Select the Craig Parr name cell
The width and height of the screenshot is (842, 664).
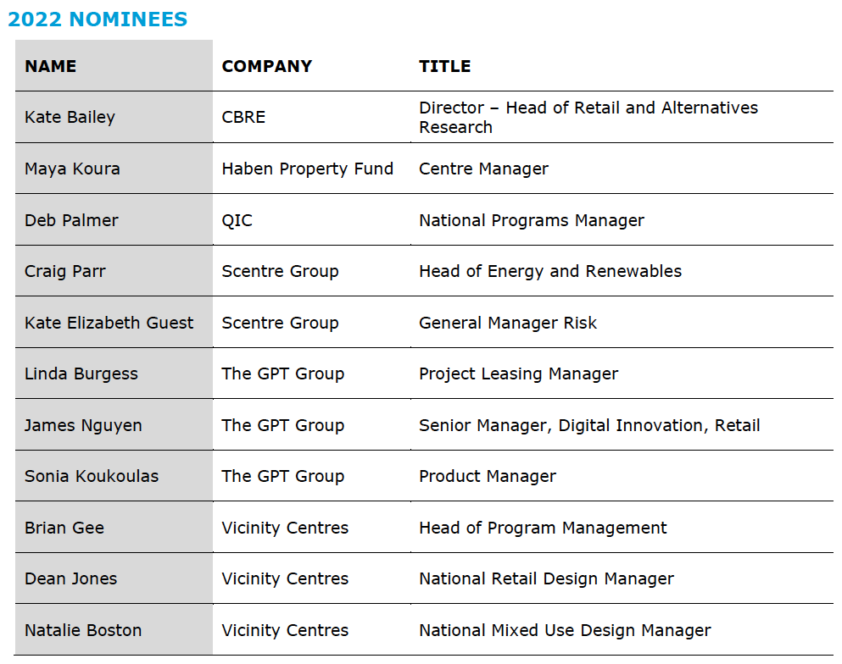pyautogui.click(x=65, y=272)
